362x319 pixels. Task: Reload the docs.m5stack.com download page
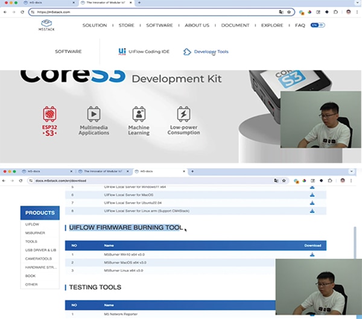21,181
